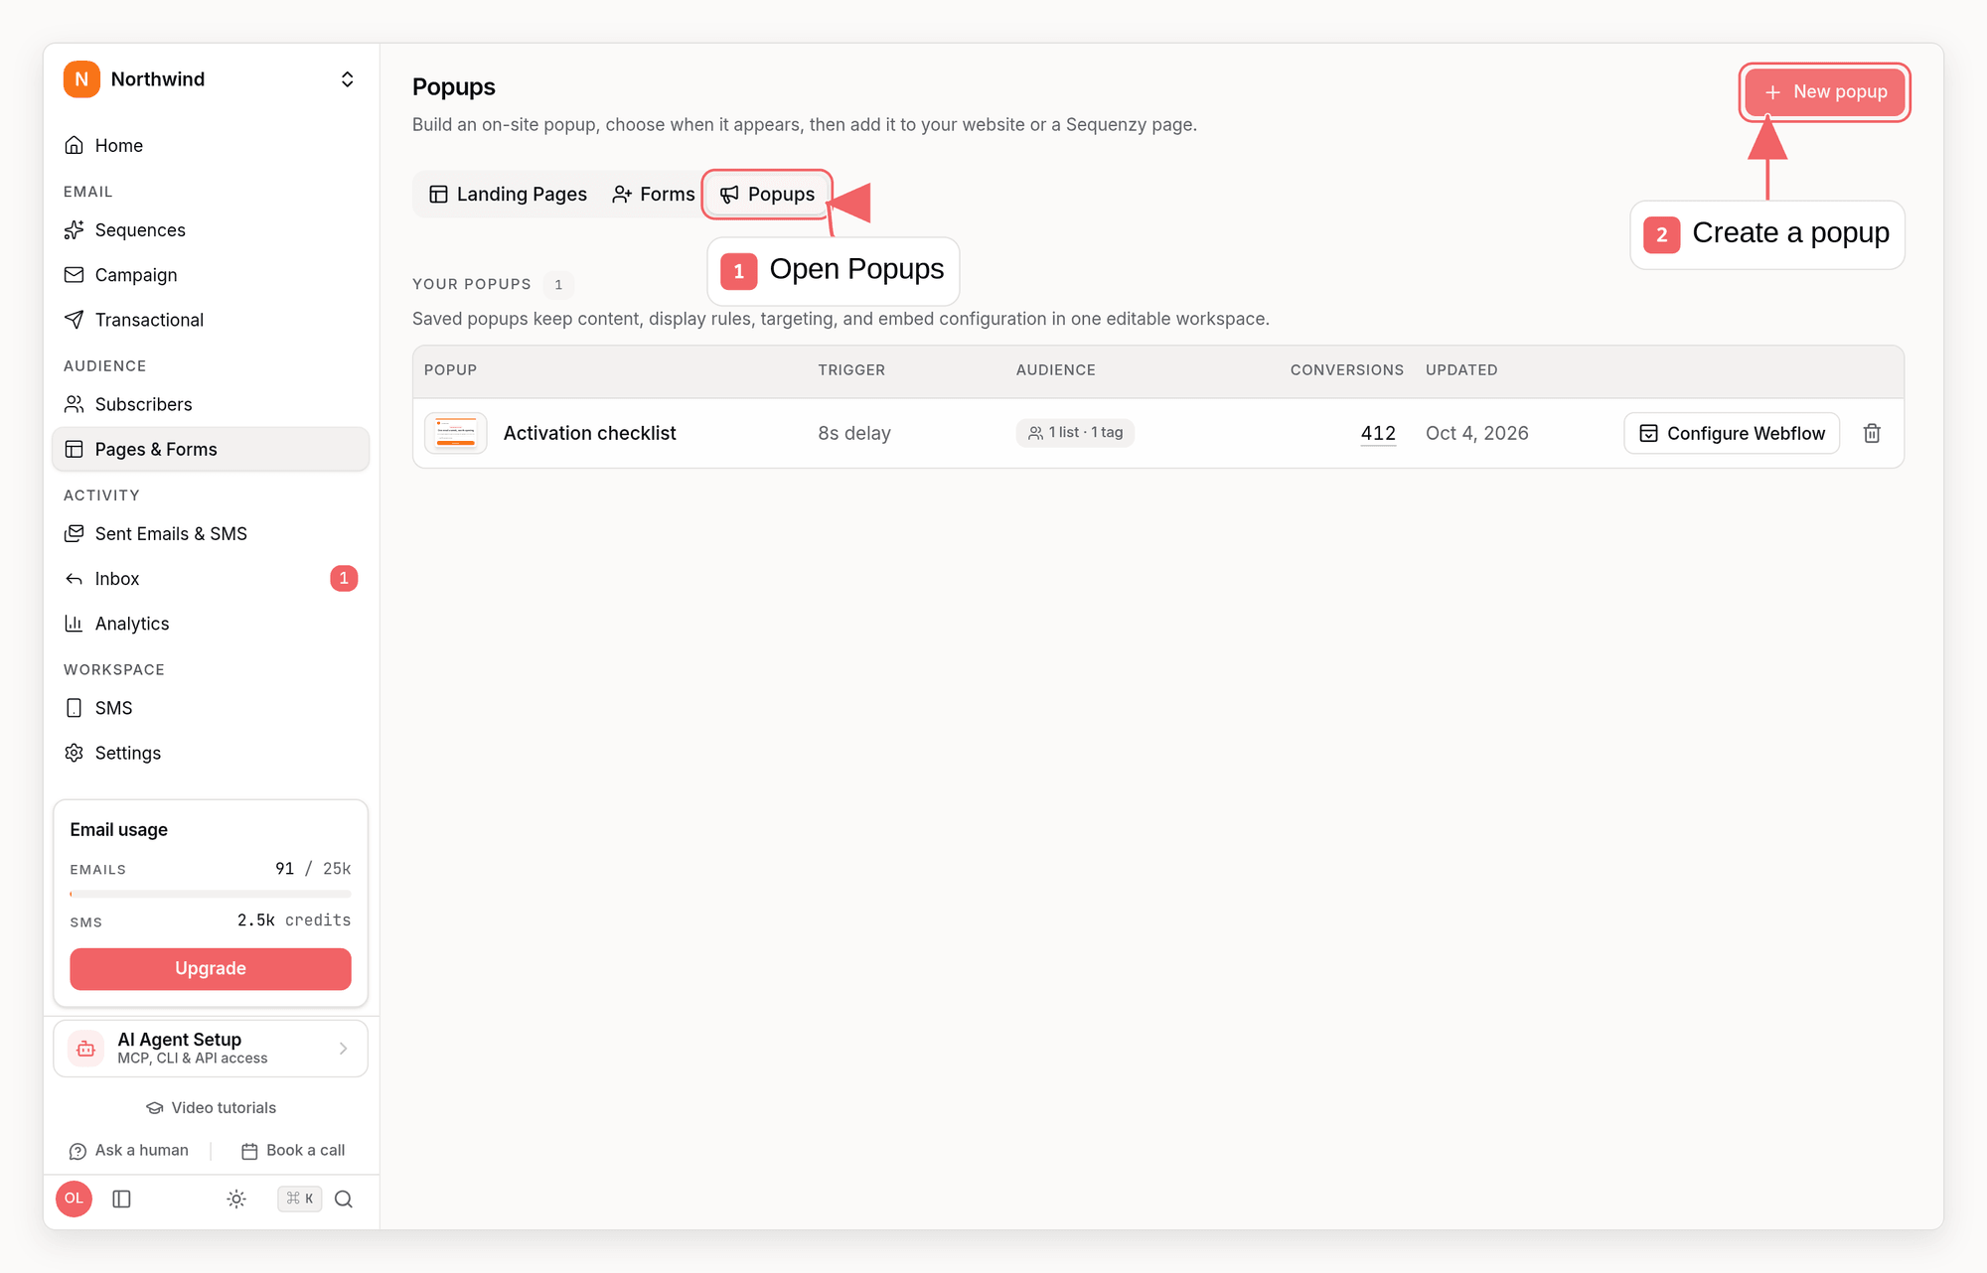Open the OL user avatar menu
This screenshot has height=1273, width=1987.
[x=75, y=1199]
